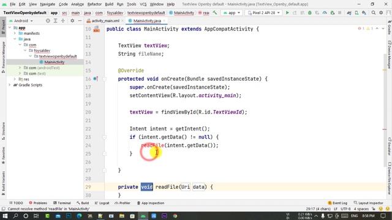Click the Apply Changes and Restart Activity icon

pyautogui.click(x=295, y=13)
